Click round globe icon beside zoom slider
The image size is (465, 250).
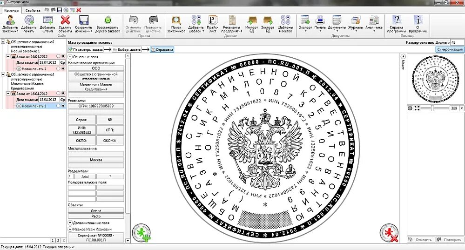point(410,108)
